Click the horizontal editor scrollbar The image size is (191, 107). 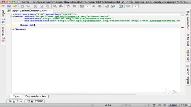(x=74, y=94)
